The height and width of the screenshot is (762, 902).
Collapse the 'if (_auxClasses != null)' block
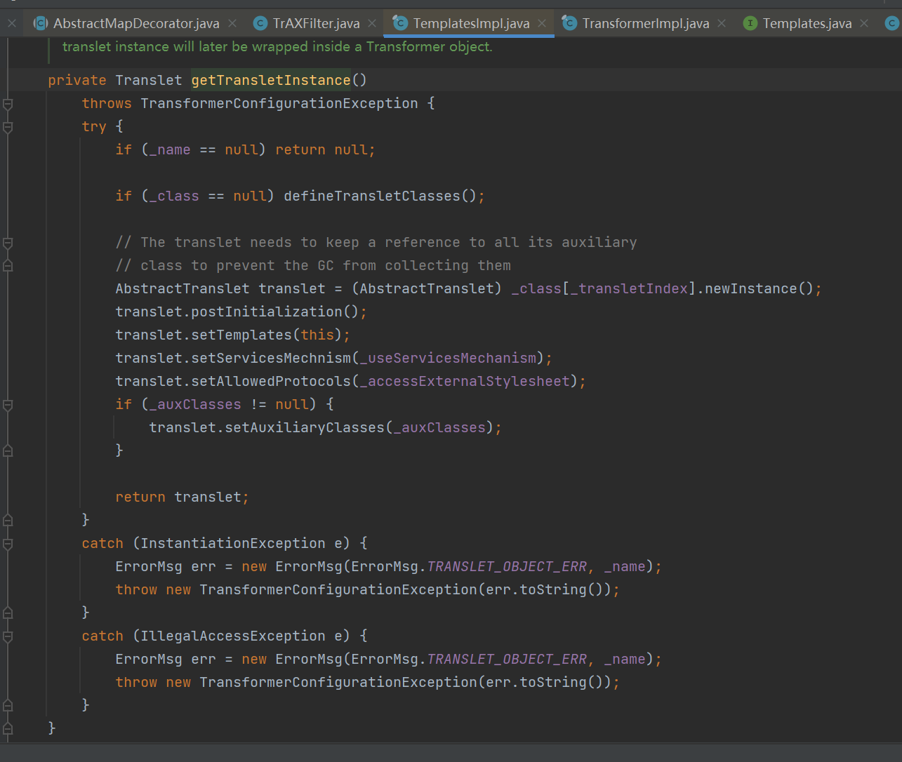click(8, 405)
